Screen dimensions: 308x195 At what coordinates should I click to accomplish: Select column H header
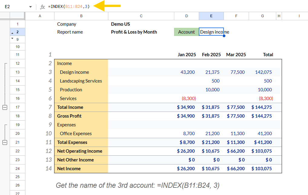coord(279,16)
